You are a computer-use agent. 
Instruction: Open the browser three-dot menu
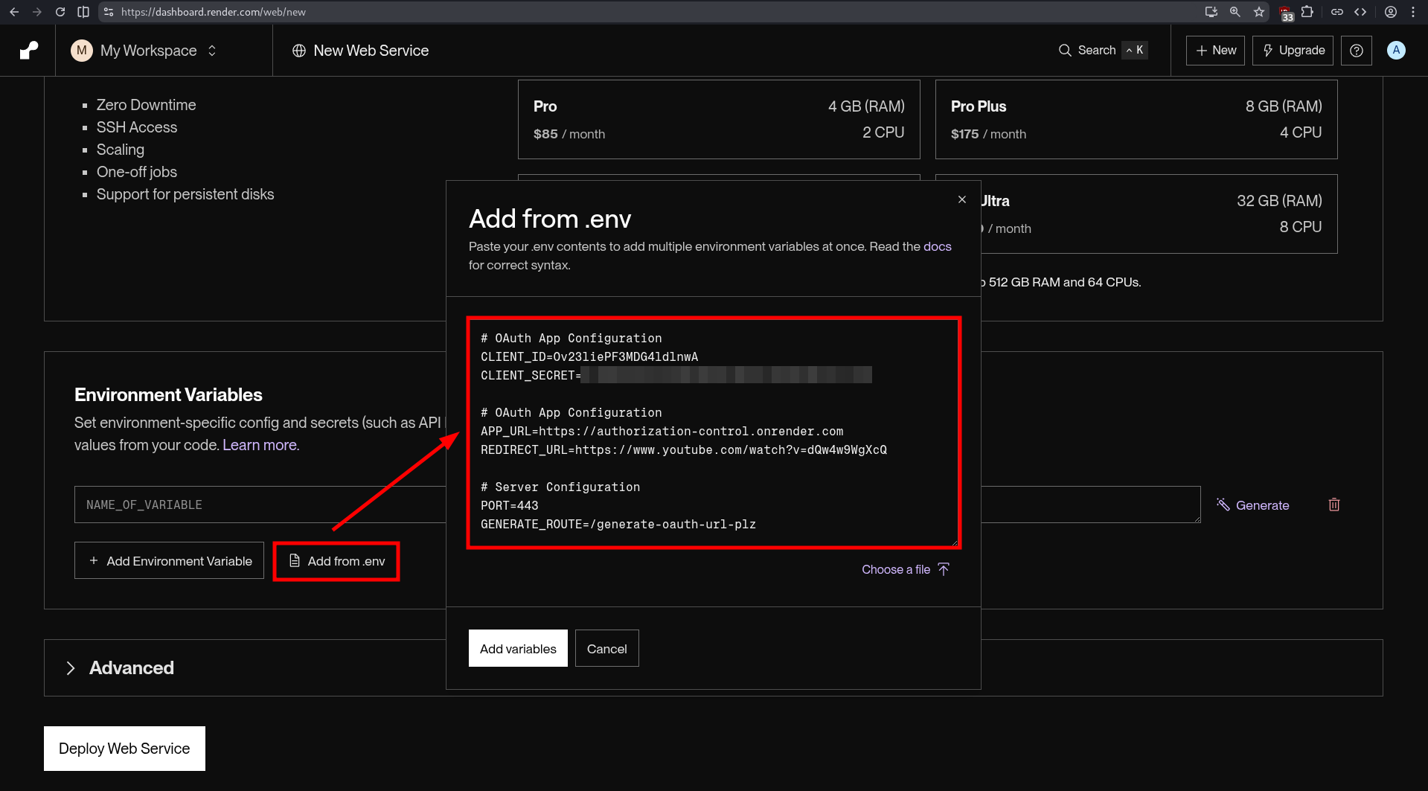(x=1413, y=12)
